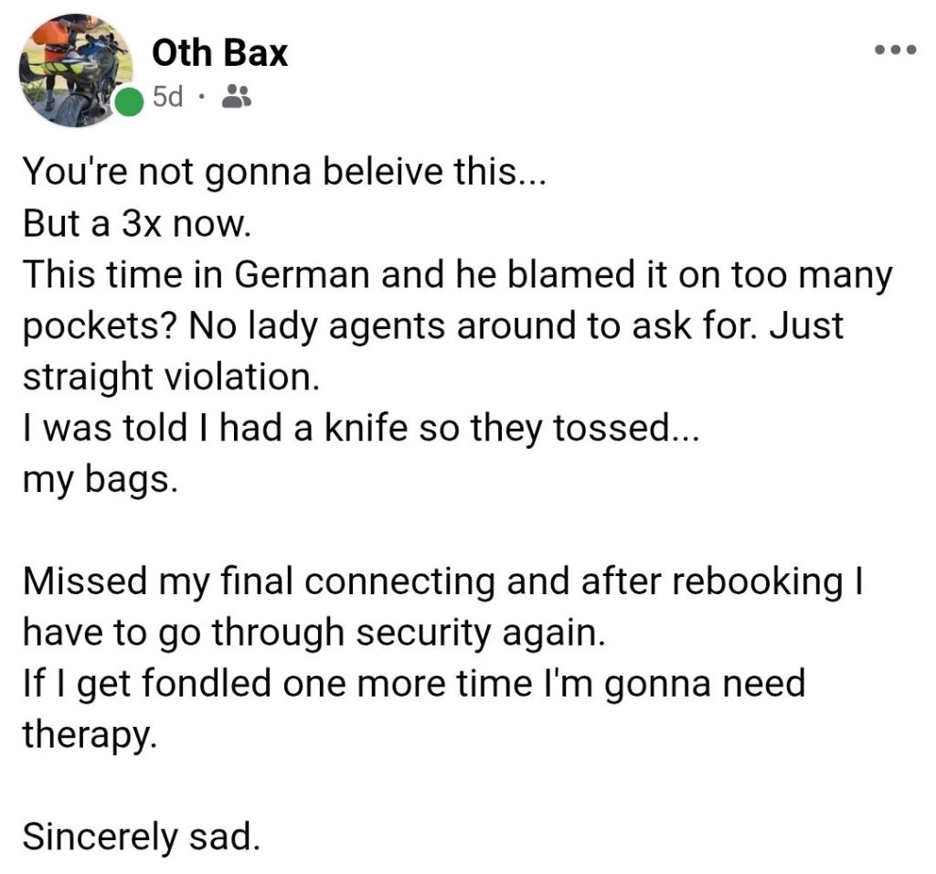Screen dimensions: 936x874
Task: Open the three-dot post options menu
Action: coord(893,50)
